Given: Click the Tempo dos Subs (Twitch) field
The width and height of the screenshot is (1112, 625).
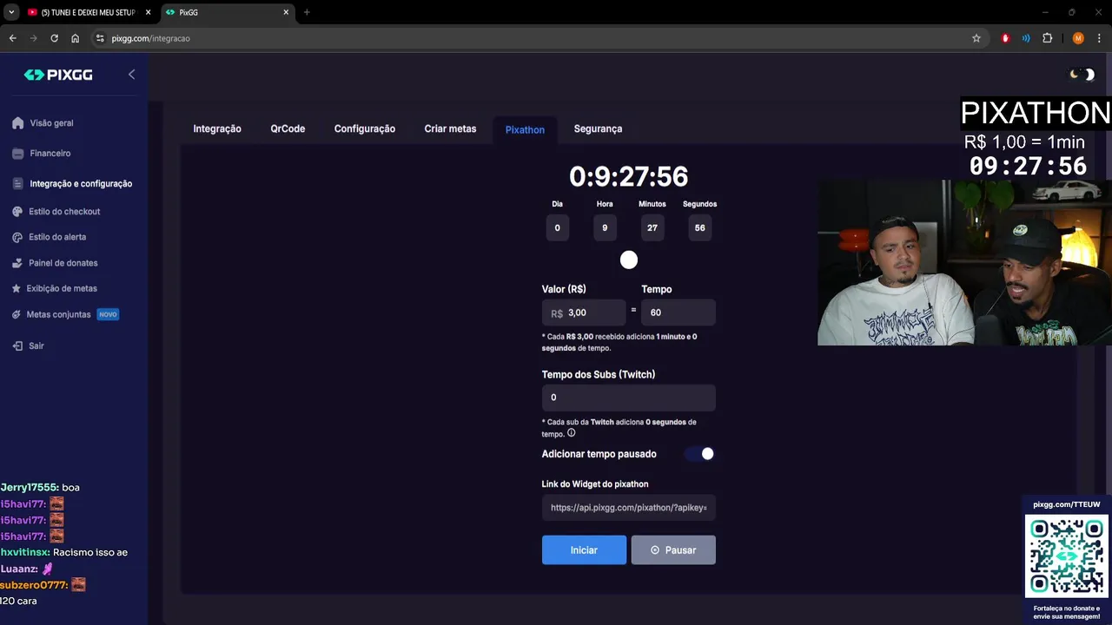Looking at the screenshot, I should point(629,398).
